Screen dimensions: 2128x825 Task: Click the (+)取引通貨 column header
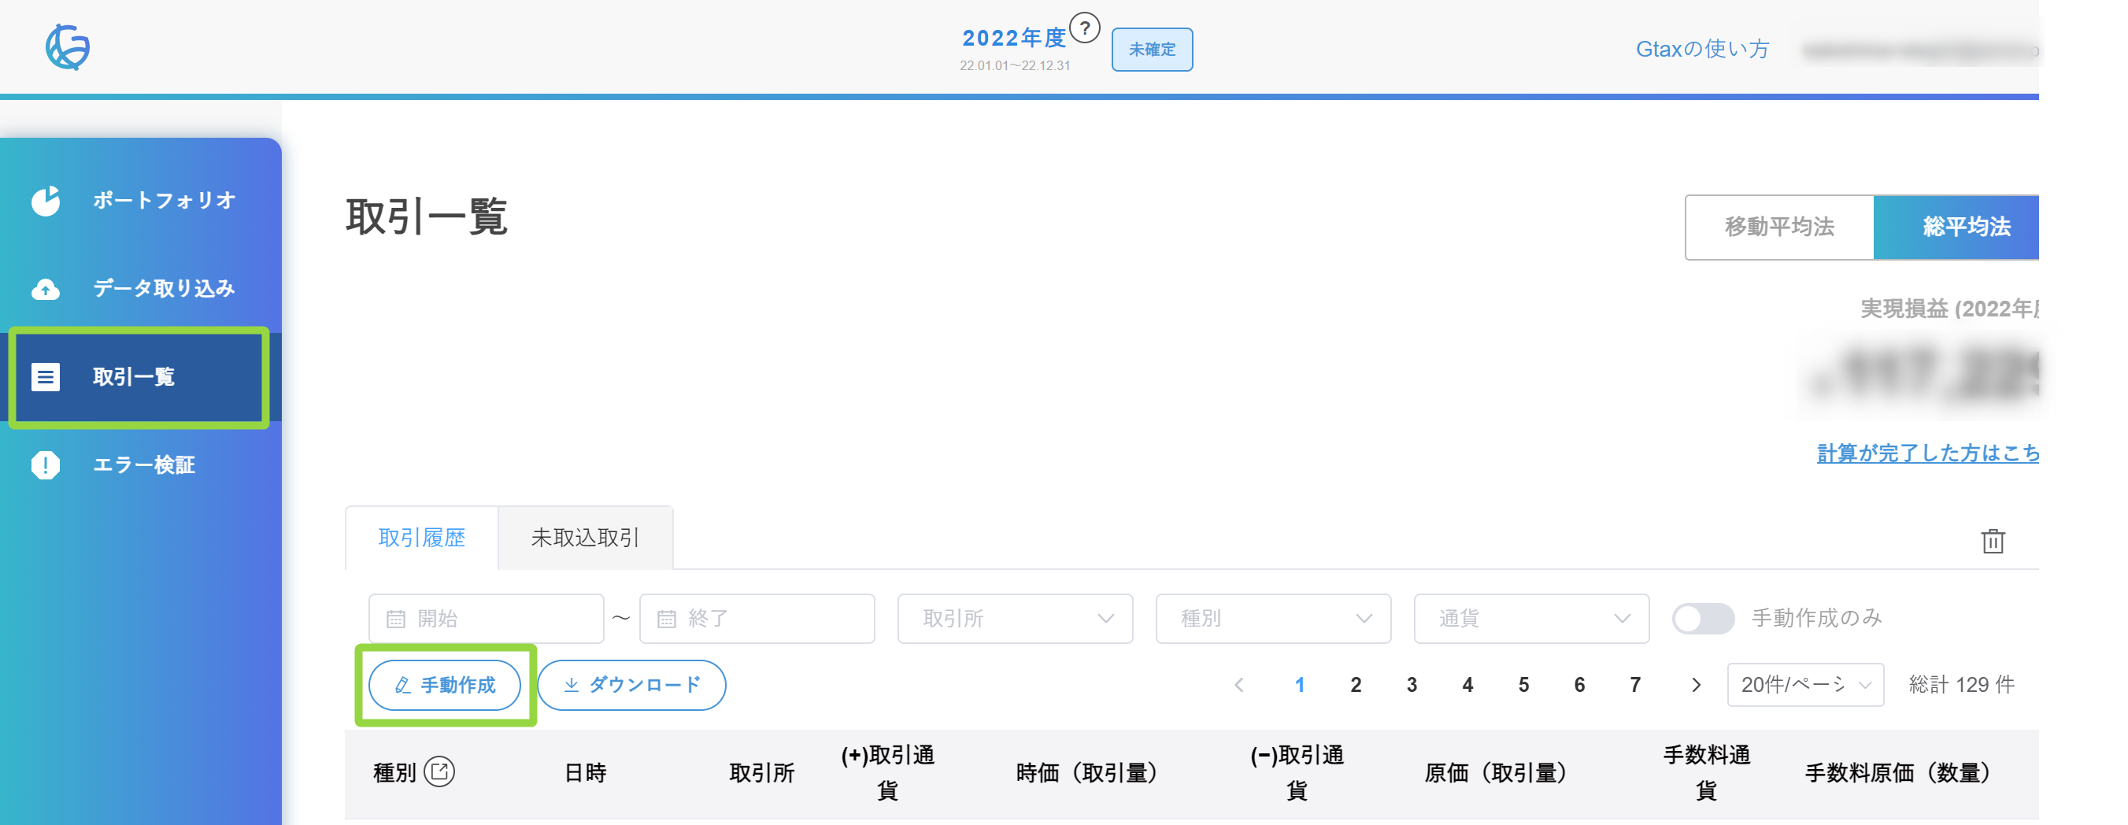click(x=887, y=773)
